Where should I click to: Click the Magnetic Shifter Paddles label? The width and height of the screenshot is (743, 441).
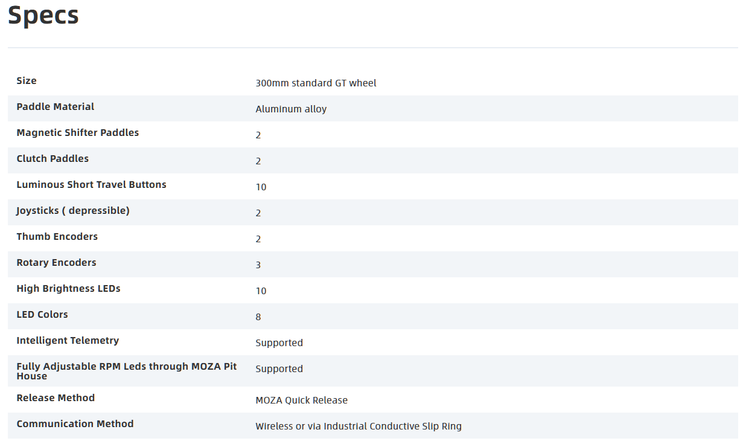click(x=78, y=133)
